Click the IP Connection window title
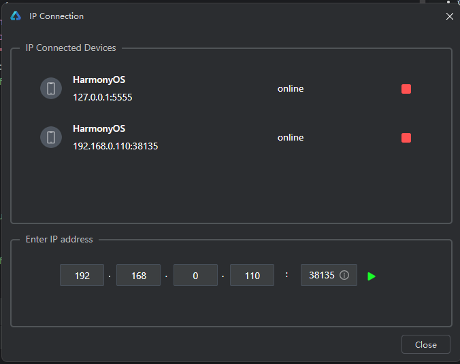The height and width of the screenshot is (364, 460). pos(56,16)
